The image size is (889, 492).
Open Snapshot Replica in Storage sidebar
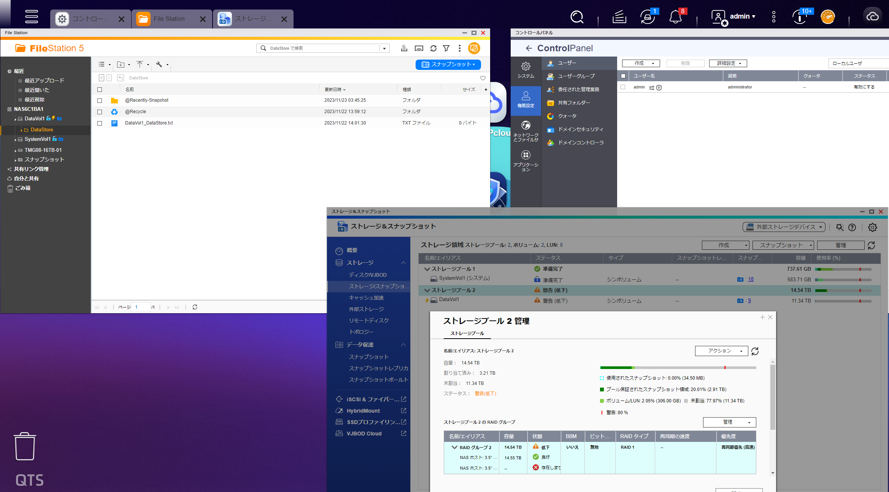point(378,368)
